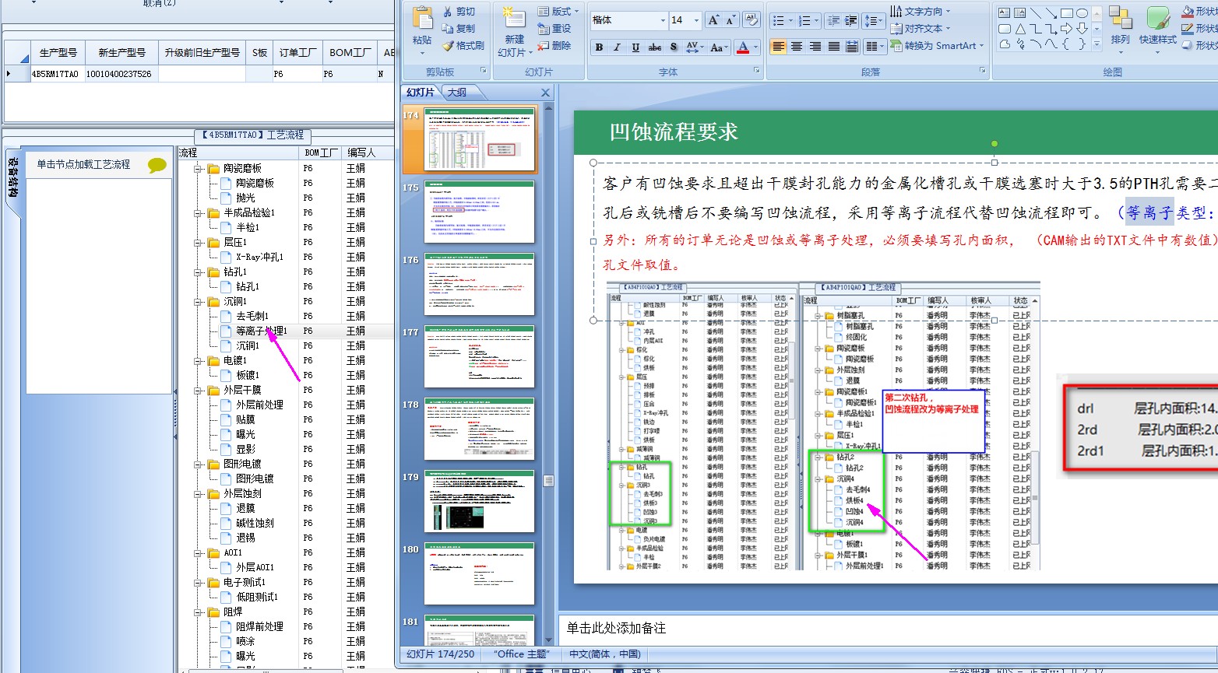Open the Character Spacing (AV) tool
1218x673 pixels.
coord(695,47)
